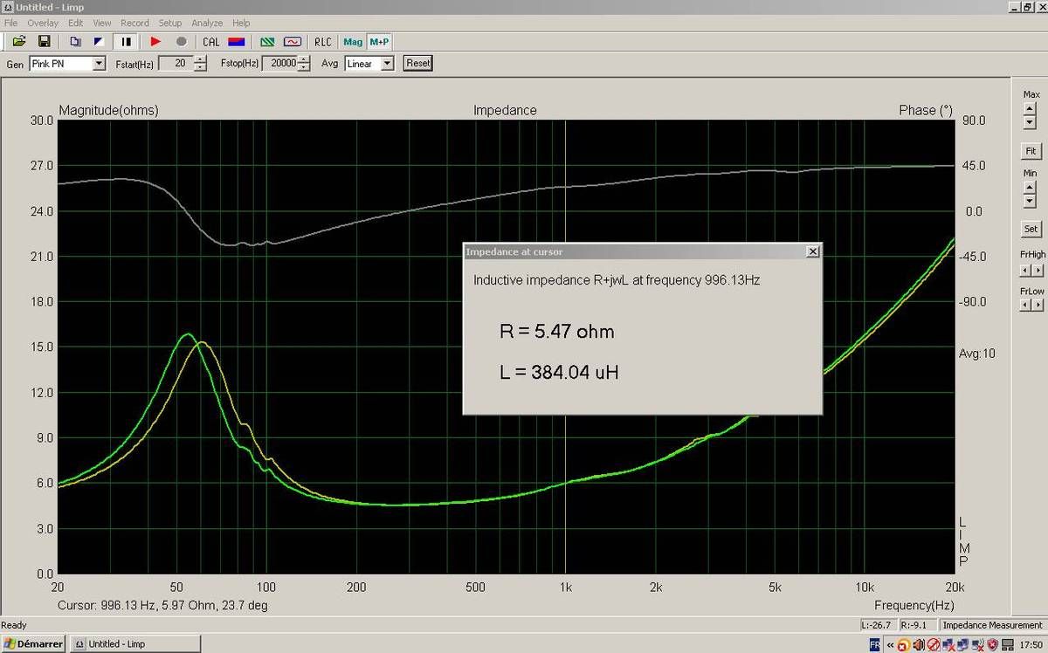Viewport: 1048px width, 653px height.
Task: Open the Record menu
Action: 134,23
